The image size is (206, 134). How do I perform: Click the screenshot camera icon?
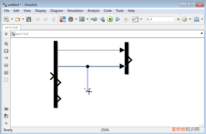6,109
